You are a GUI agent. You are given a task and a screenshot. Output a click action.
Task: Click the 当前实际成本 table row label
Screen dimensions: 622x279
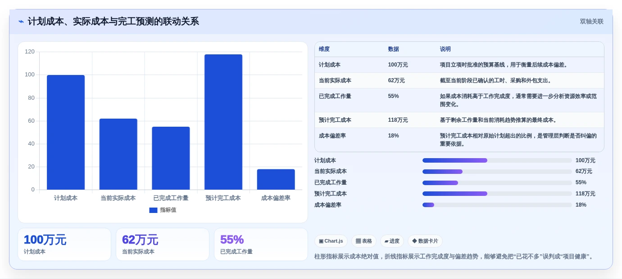pyautogui.click(x=335, y=80)
